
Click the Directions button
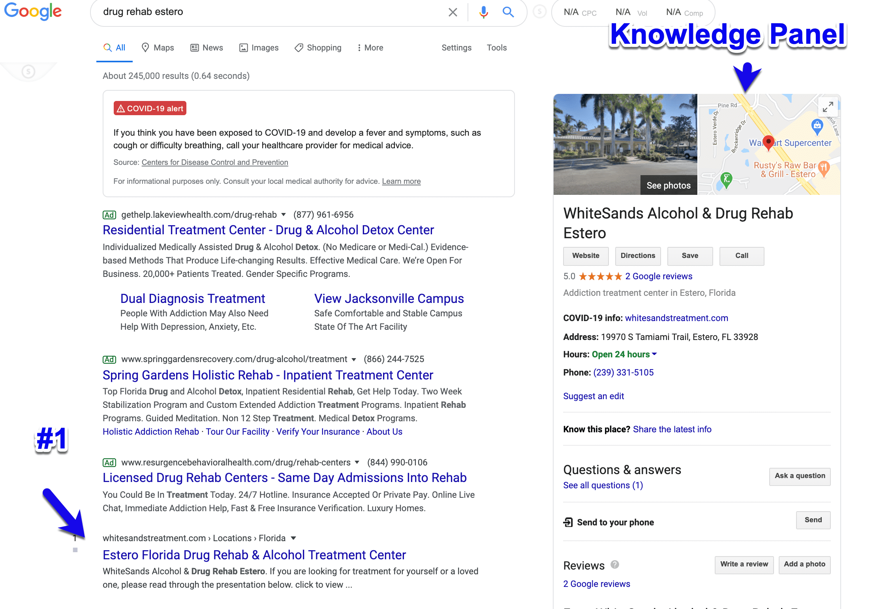pyautogui.click(x=638, y=256)
